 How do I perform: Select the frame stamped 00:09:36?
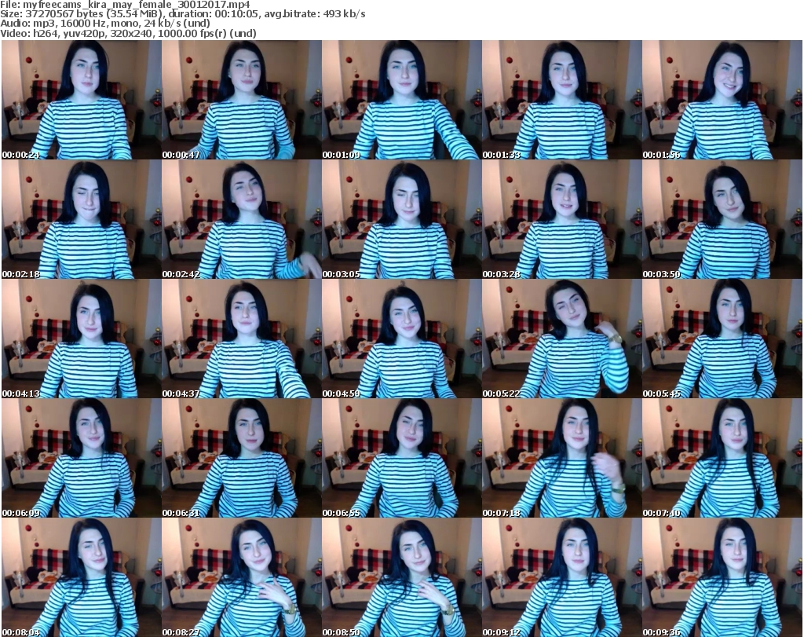(722, 577)
